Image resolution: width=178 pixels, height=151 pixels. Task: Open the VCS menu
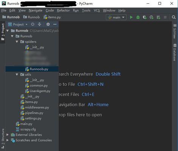(97, 11)
